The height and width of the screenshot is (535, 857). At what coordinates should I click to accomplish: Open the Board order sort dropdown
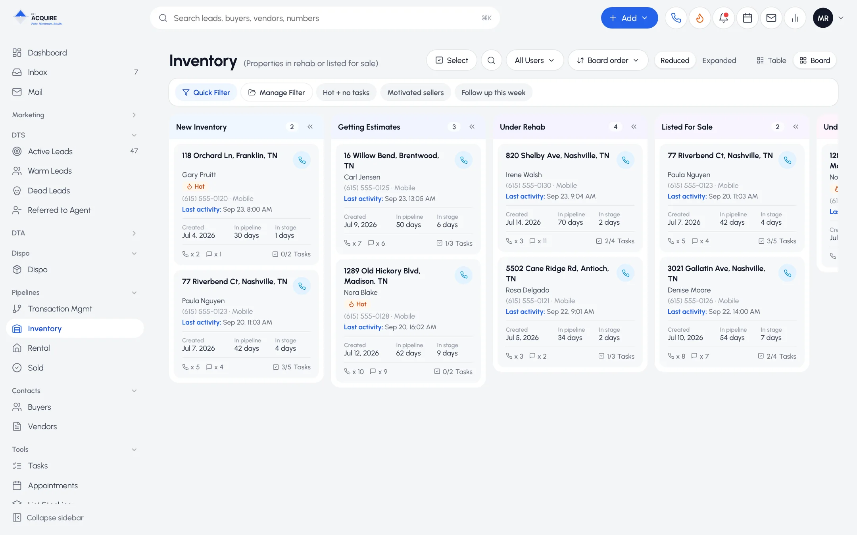[x=608, y=60]
